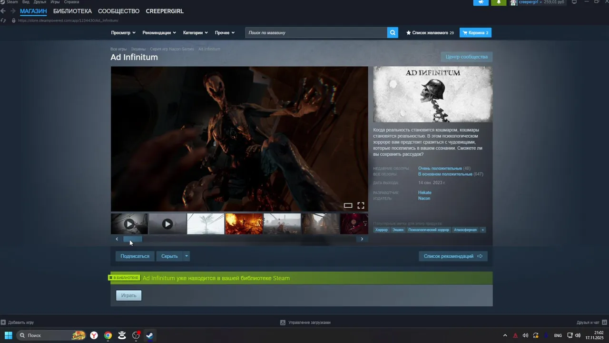Launch Yandex Browser from taskbar
609x343 pixels.
[x=94, y=335]
